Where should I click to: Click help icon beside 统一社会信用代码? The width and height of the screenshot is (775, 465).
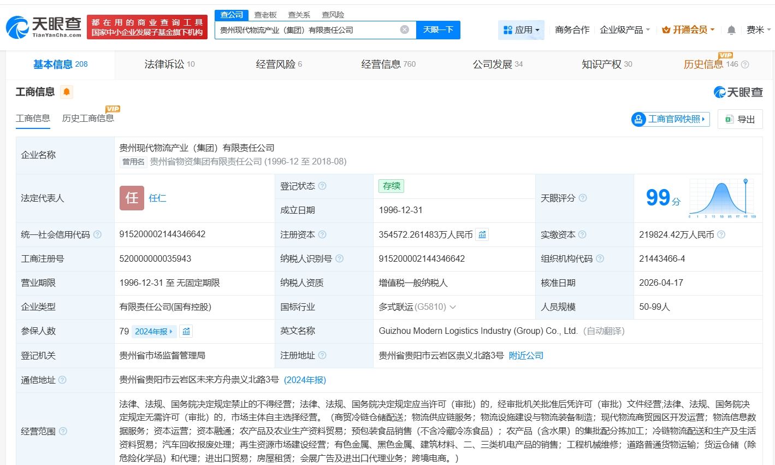[97, 234]
